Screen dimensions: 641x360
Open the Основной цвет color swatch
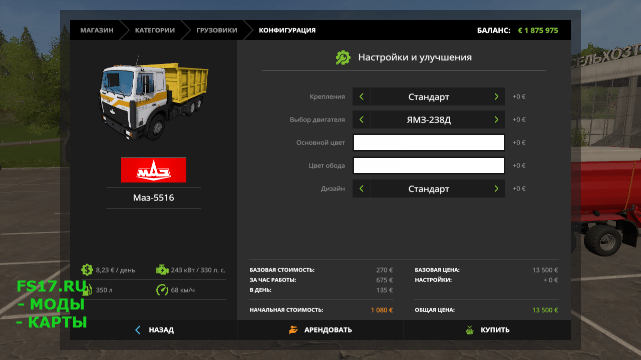pos(429,142)
